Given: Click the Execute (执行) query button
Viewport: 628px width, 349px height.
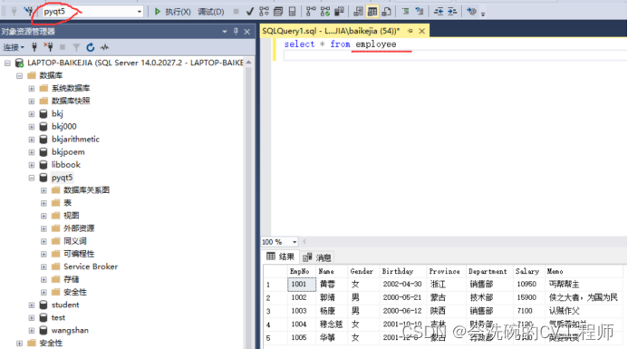Looking at the screenshot, I should coord(172,12).
